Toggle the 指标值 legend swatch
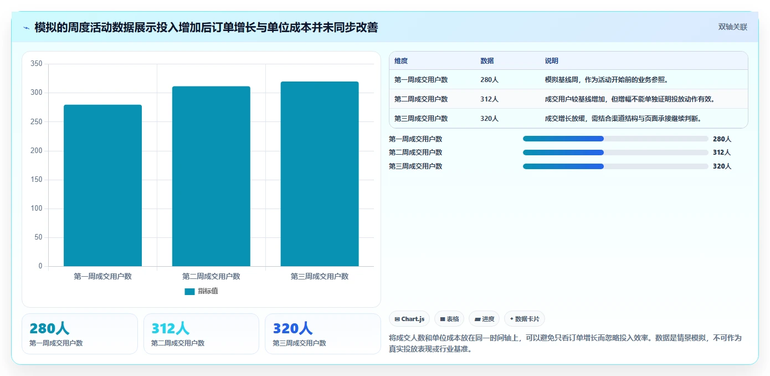The height and width of the screenshot is (376, 770). point(189,291)
